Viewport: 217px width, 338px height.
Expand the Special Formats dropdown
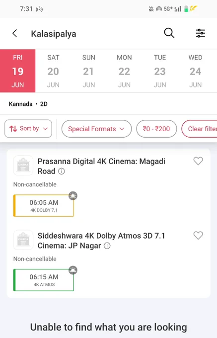[96, 129]
